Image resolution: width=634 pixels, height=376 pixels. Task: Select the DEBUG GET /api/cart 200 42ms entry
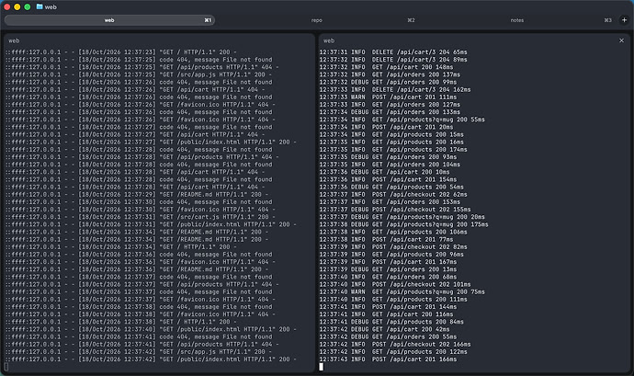384,329
